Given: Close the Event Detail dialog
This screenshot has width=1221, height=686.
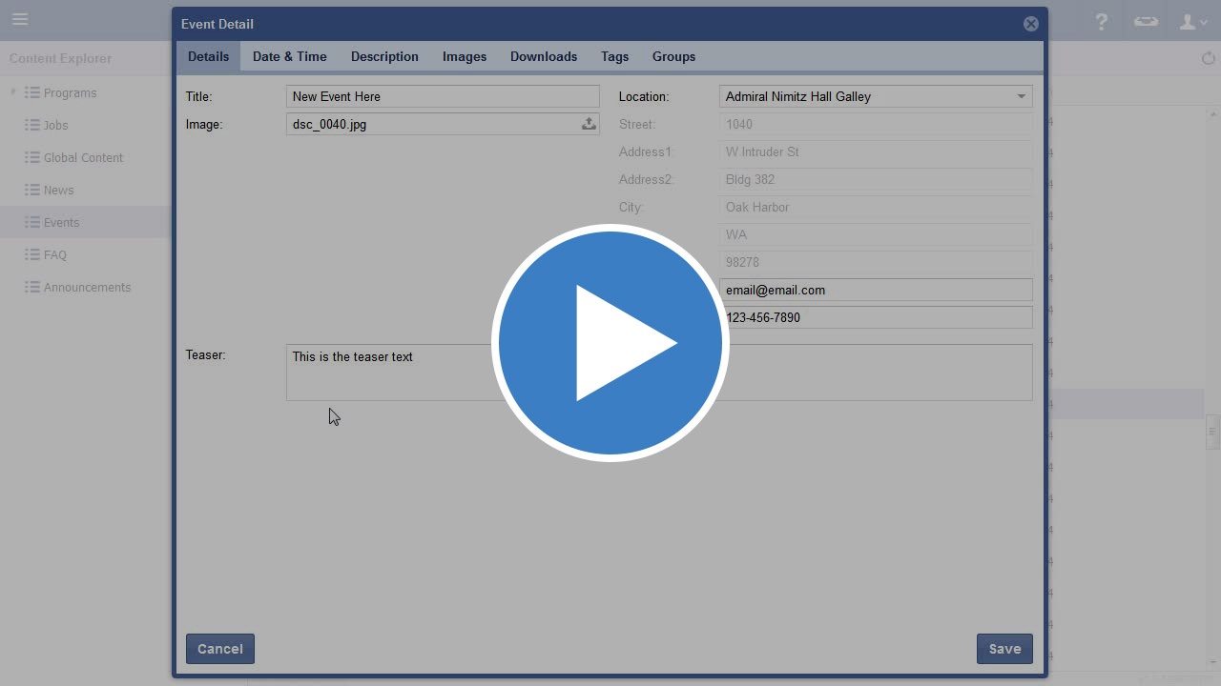Looking at the screenshot, I should [1030, 24].
